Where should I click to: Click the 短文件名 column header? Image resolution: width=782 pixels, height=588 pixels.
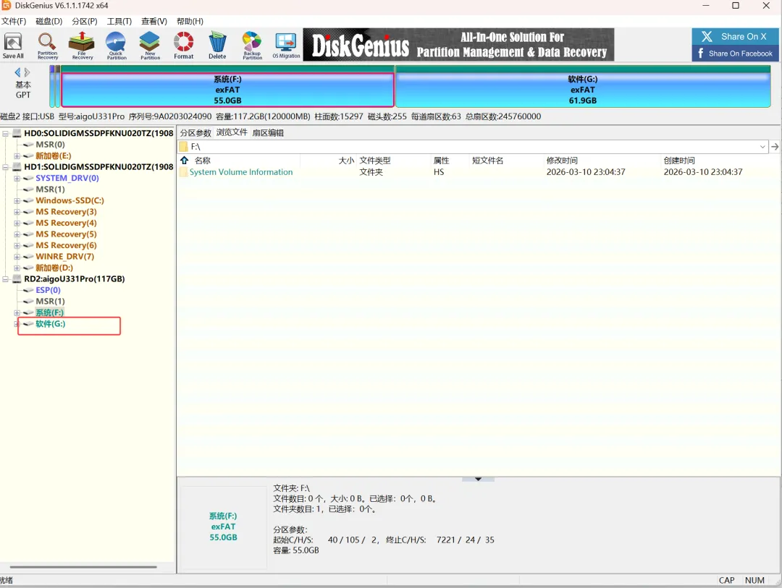[x=488, y=161]
